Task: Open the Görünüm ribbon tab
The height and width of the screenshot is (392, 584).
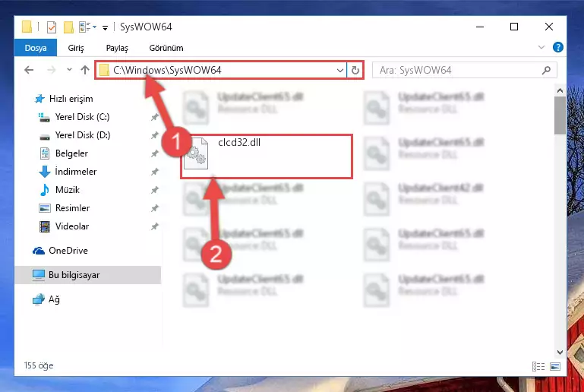Action: coord(166,48)
